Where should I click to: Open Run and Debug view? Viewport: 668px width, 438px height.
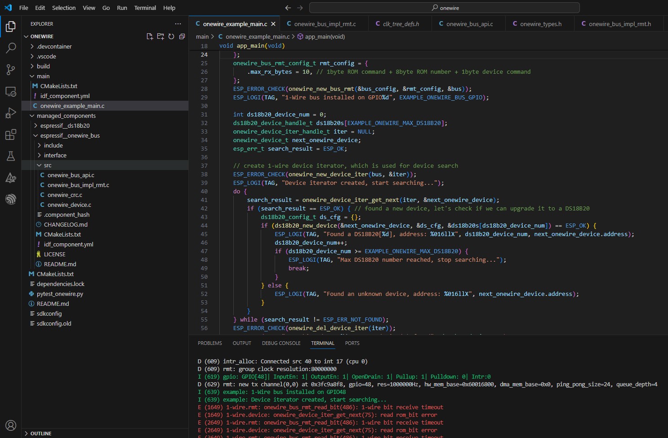tap(11, 113)
